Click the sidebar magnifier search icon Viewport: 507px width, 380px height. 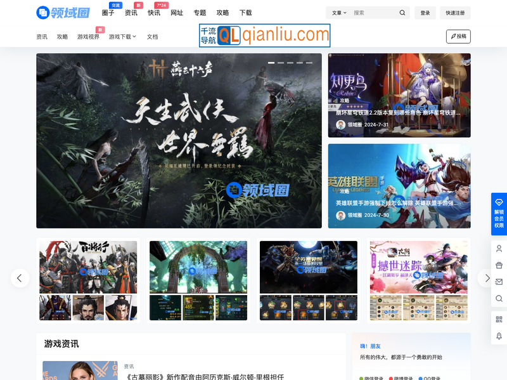tap(499, 298)
